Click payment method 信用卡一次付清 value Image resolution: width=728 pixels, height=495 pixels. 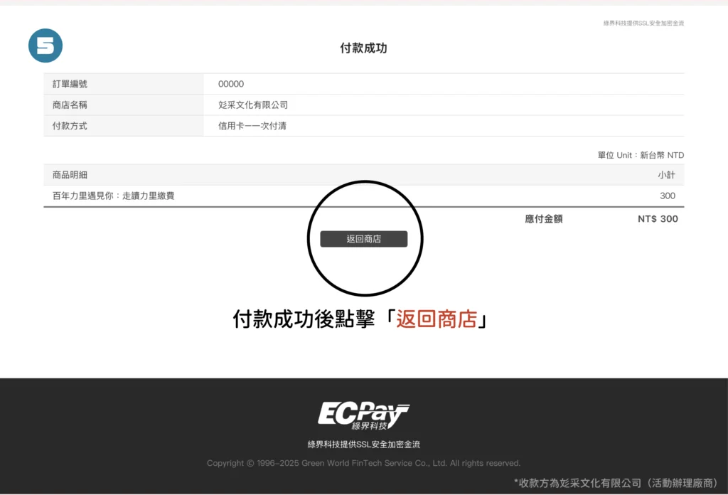tap(252, 126)
